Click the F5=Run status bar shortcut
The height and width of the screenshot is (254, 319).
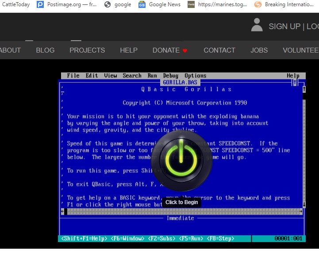coord(191,239)
